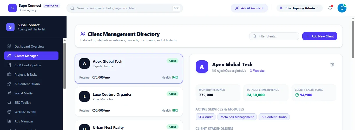Click the envelope icon by rajesh@apexglobal.io
This screenshot has height=130, width=355.
(x=214, y=71)
